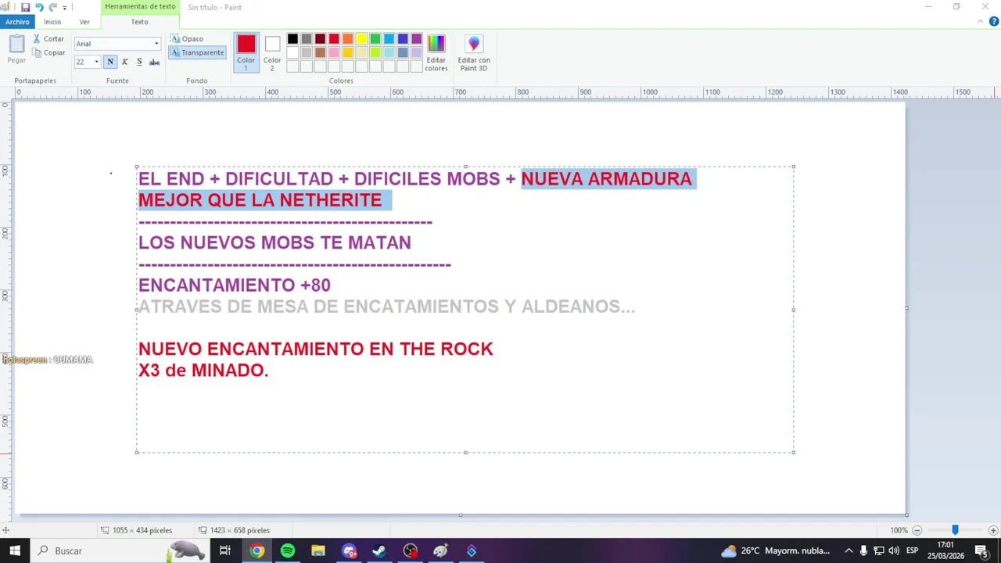The image size is (1001, 563).
Task: Click the Pegar (paste) clipboard icon
Action: [x=16, y=48]
